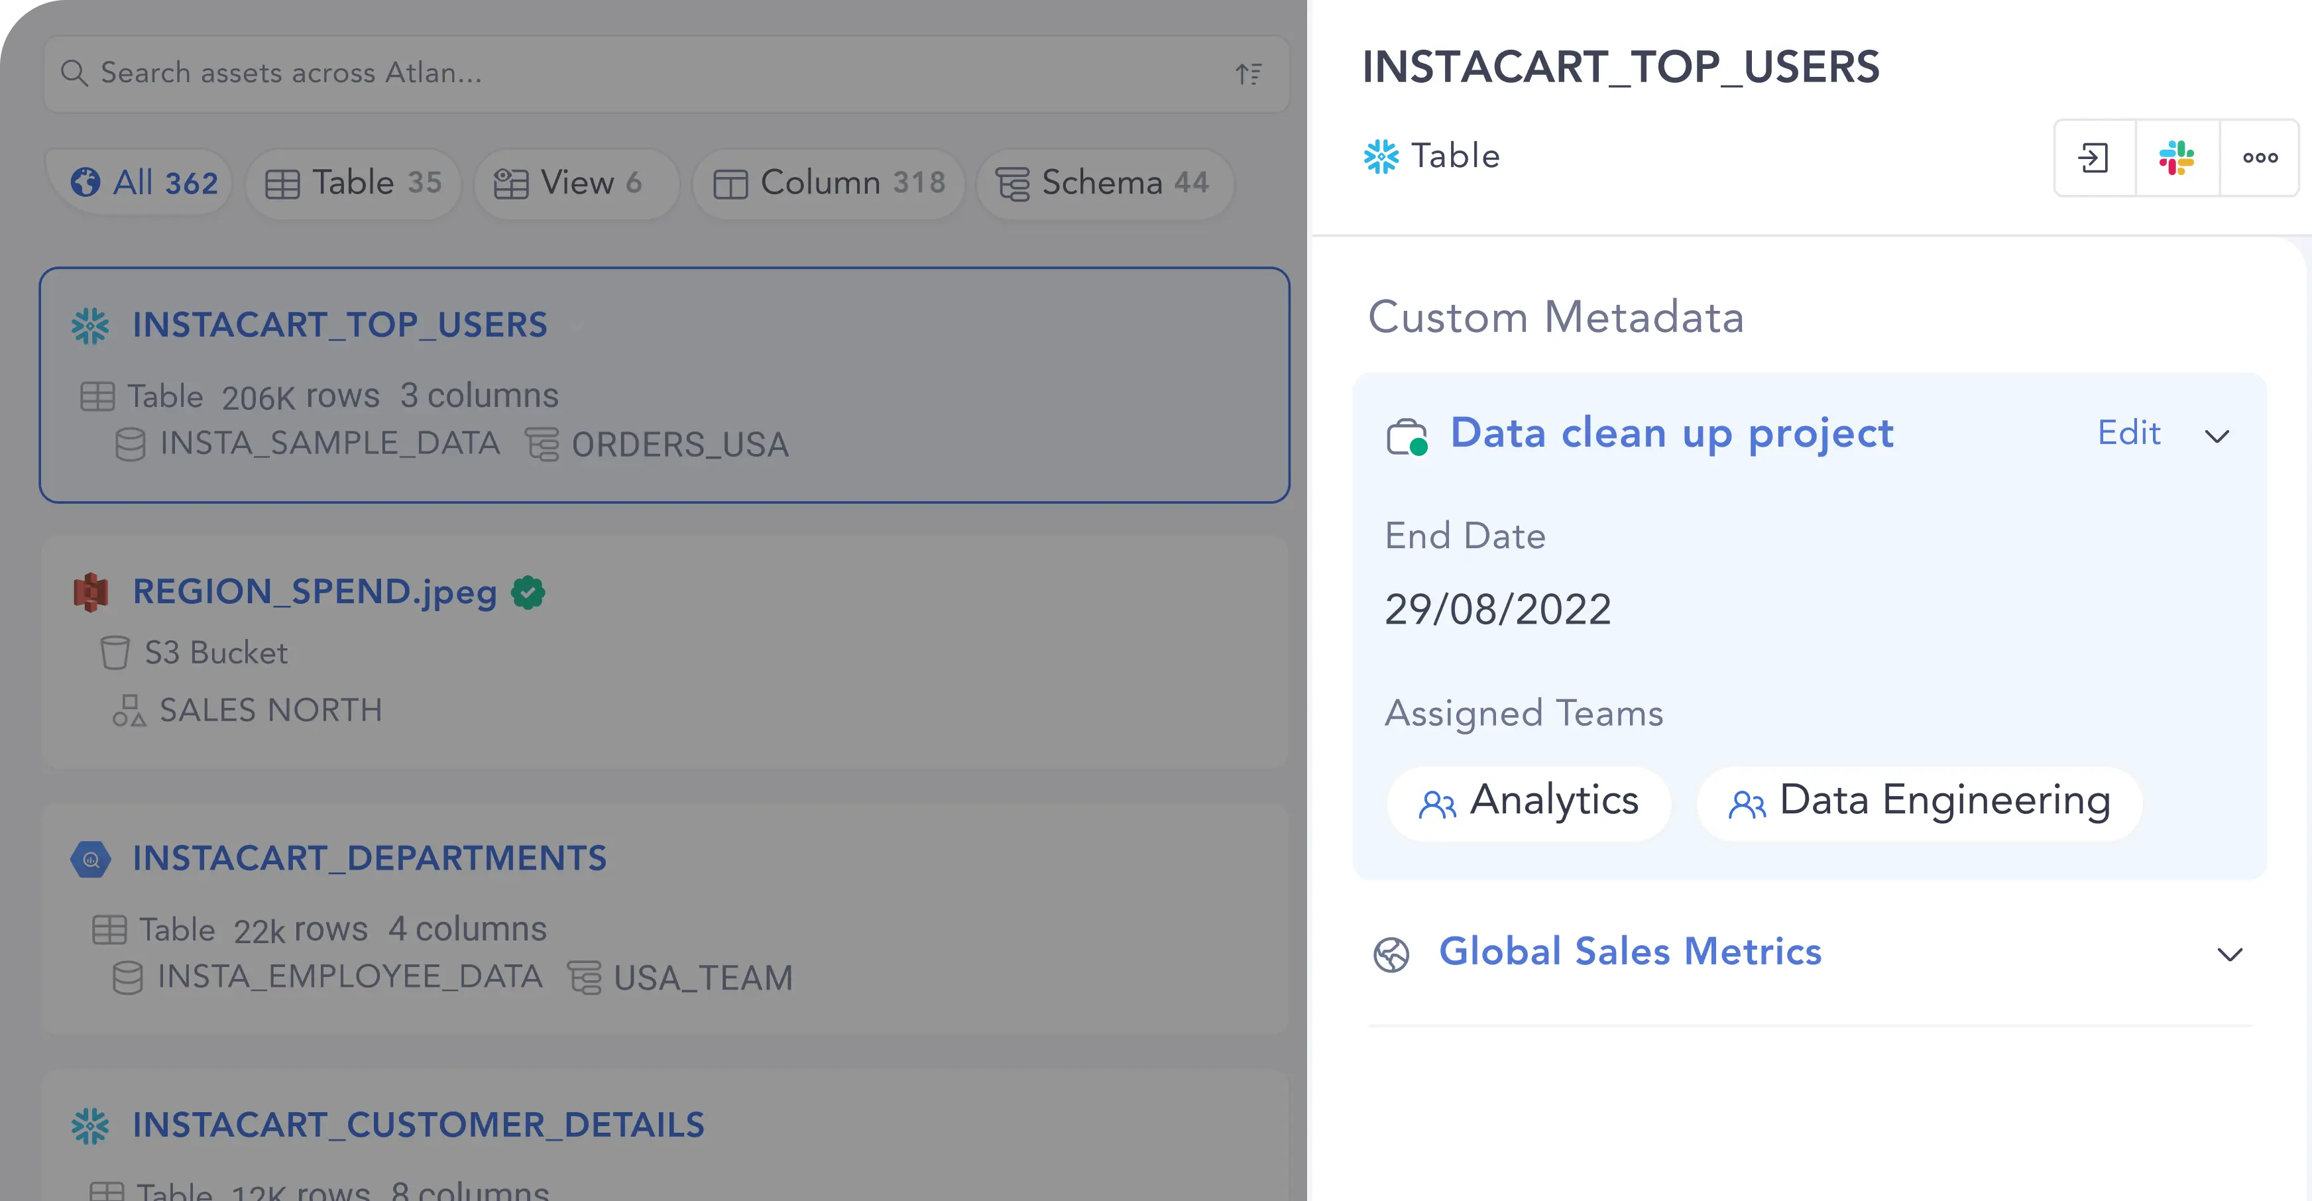The width and height of the screenshot is (2312, 1201).
Task: Click the schema icon beside ORDERS_USA
Action: pos(542,444)
